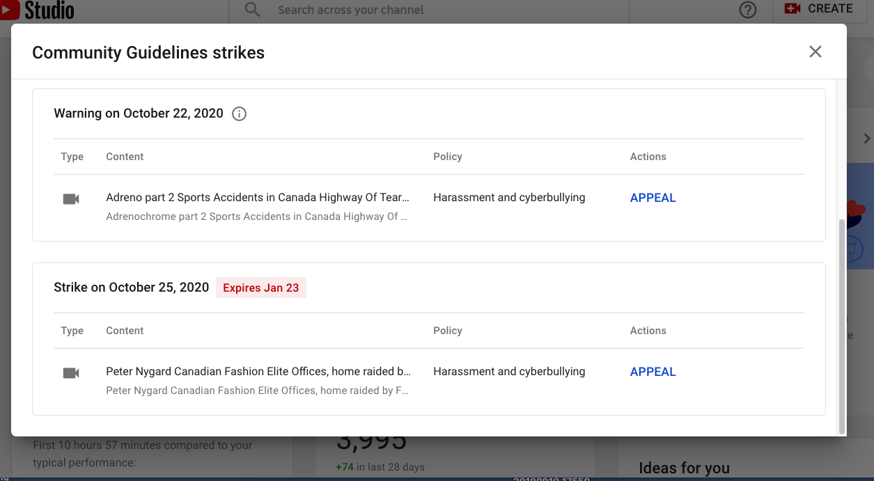Open the Peter Nygard Canadian Fashion video title
This screenshot has height=481, width=874.
258,372
